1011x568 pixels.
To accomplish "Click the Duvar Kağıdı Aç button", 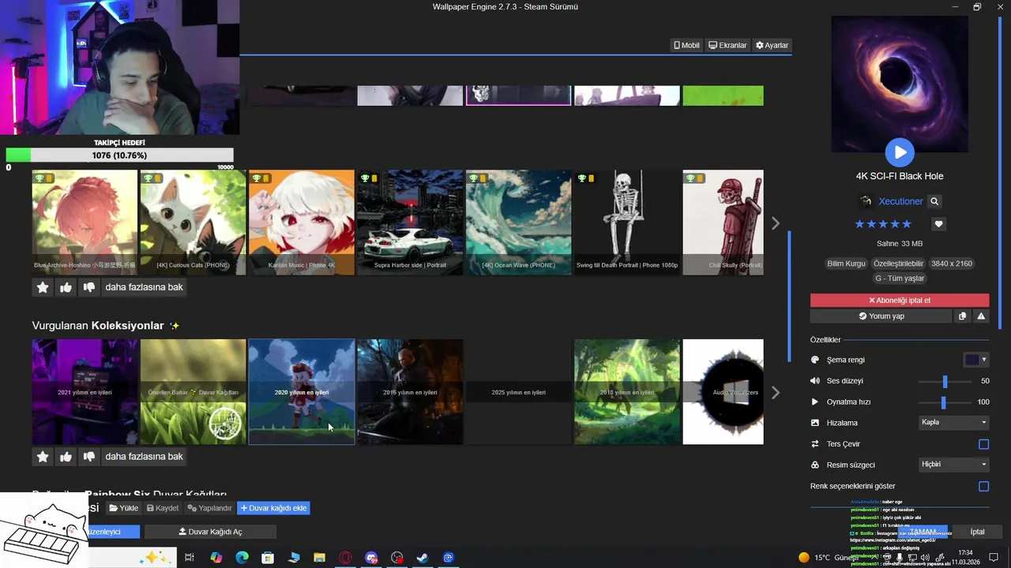I will click(210, 532).
